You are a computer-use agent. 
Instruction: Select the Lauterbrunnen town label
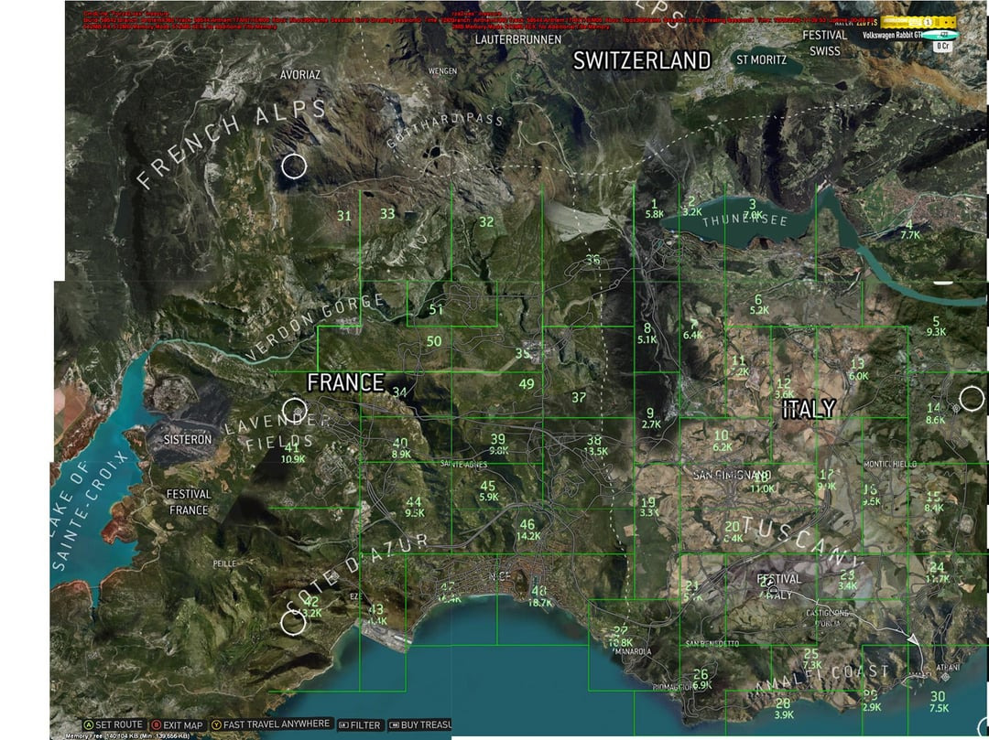coord(517,39)
